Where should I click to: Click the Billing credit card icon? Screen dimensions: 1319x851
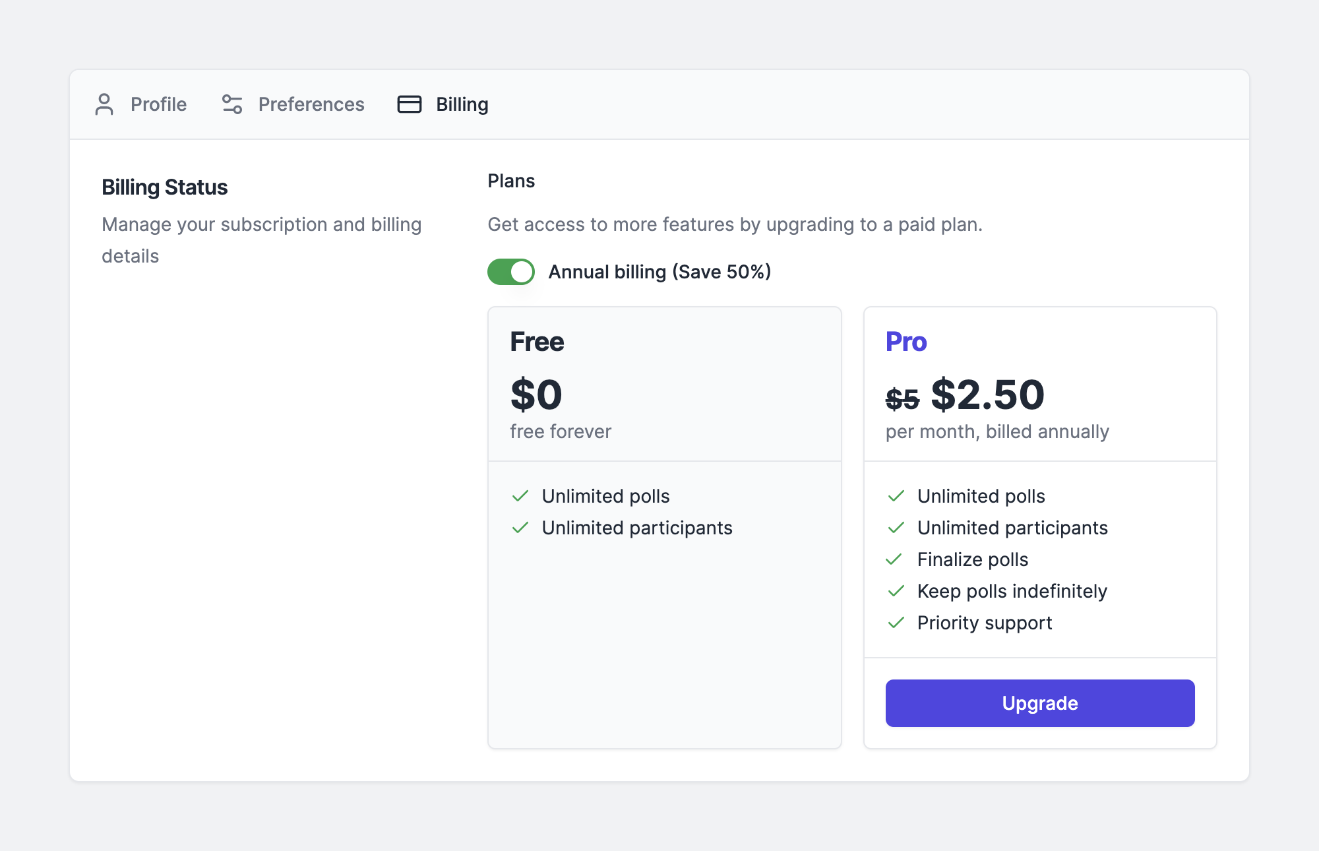(x=409, y=104)
